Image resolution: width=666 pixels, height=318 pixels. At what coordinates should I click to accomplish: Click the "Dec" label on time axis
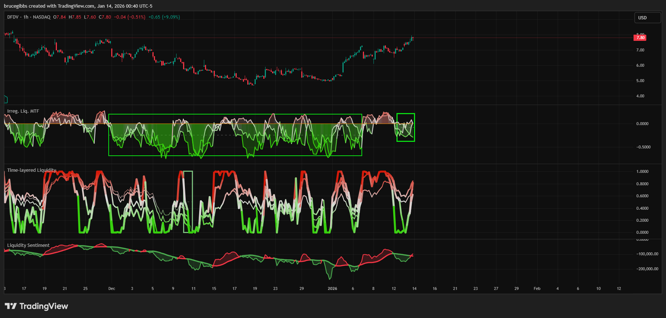click(112, 288)
